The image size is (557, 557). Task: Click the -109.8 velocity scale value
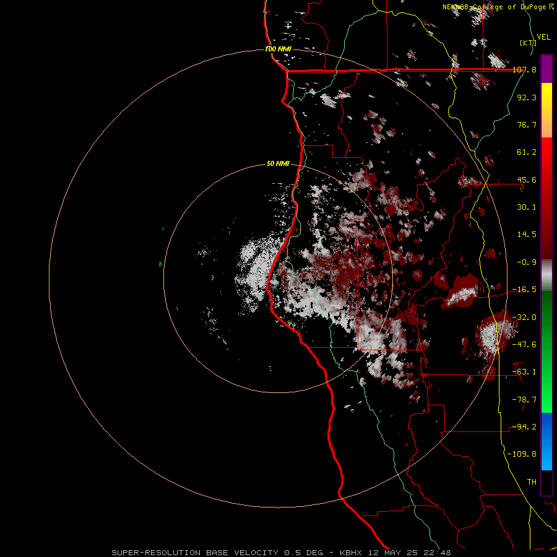[522, 454]
